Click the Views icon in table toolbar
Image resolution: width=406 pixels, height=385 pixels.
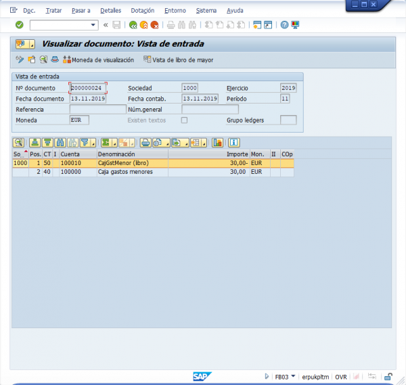pyautogui.click(x=158, y=143)
